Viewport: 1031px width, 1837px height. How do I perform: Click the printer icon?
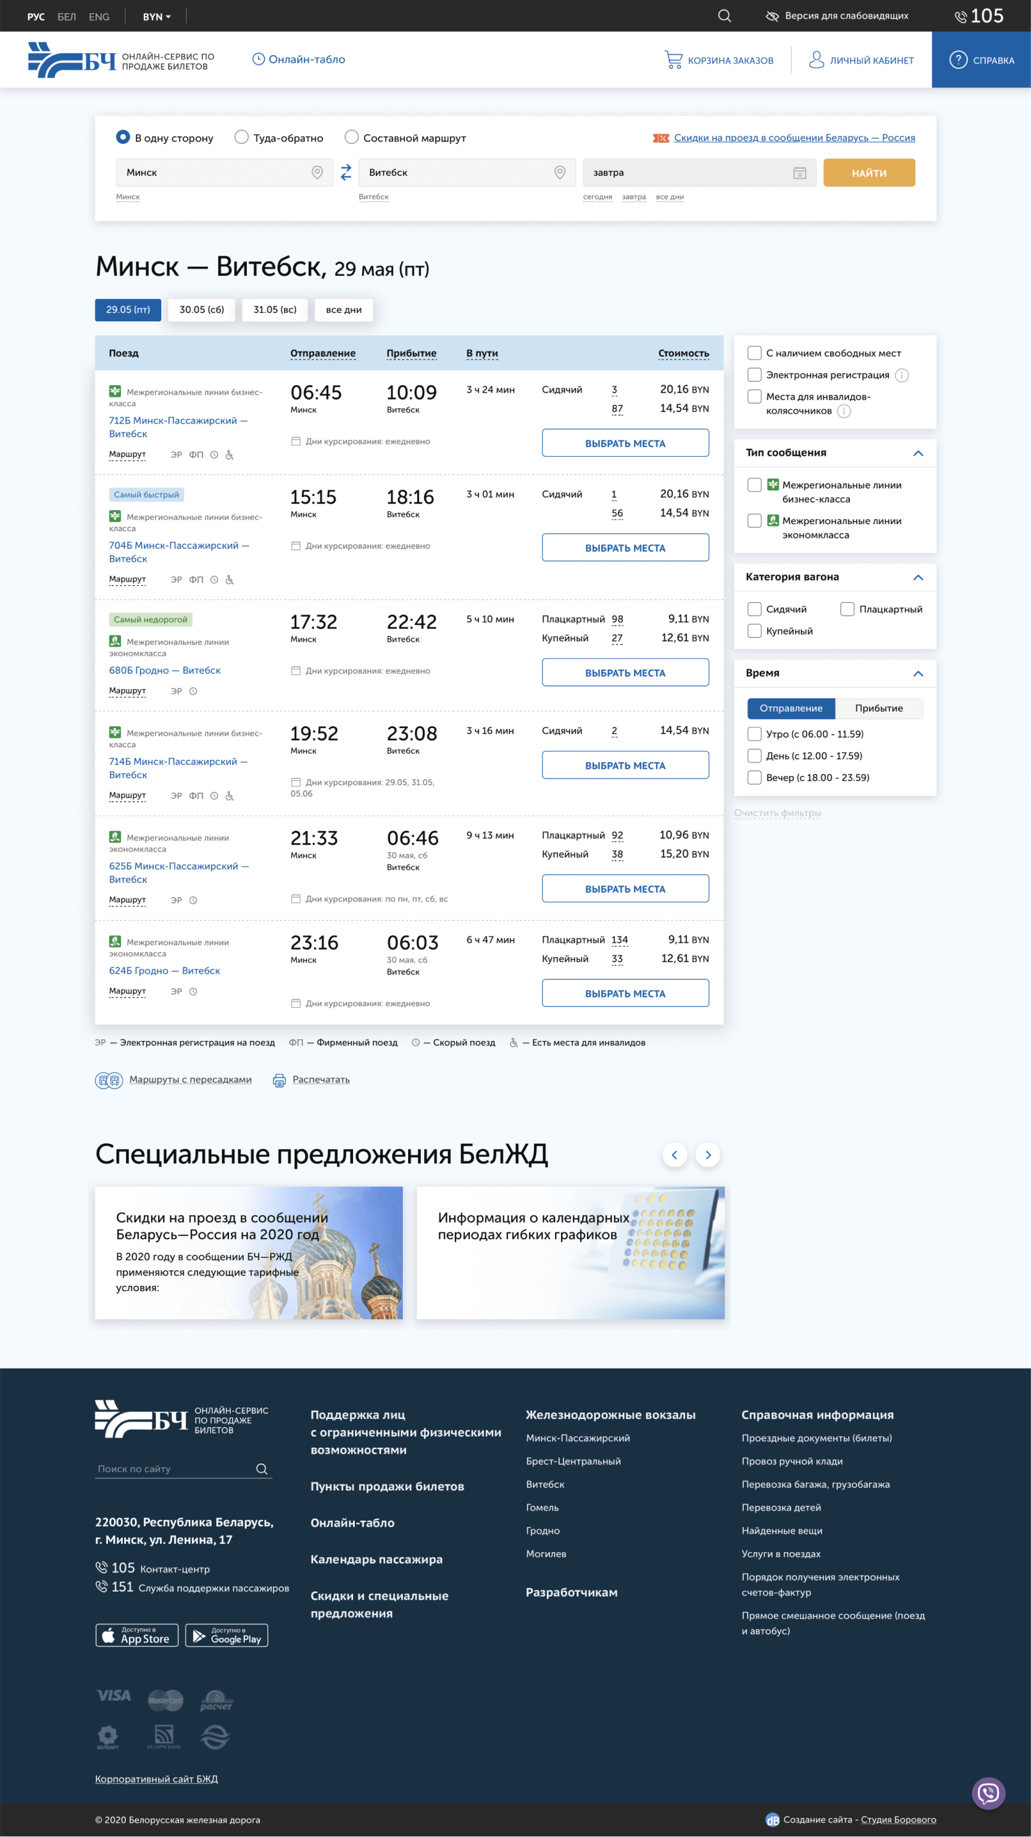pos(279,1080)
